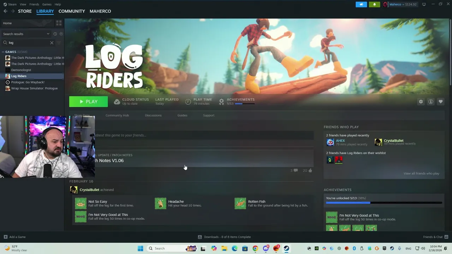The image size is (452, 254).
Task: Click the blue announcements megaphone button
Action: pos(361,4)
